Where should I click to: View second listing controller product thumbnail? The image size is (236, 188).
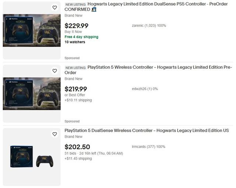click(32, 93)
